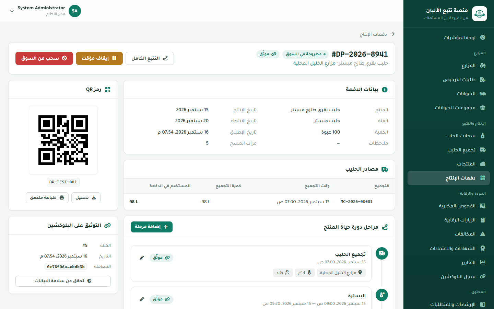Open التتبع الكامل full traceability
Screen dimensions: 494x309
[150, 58]
